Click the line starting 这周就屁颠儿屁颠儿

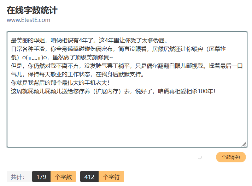pyautogui.click(x=113, y=91)
